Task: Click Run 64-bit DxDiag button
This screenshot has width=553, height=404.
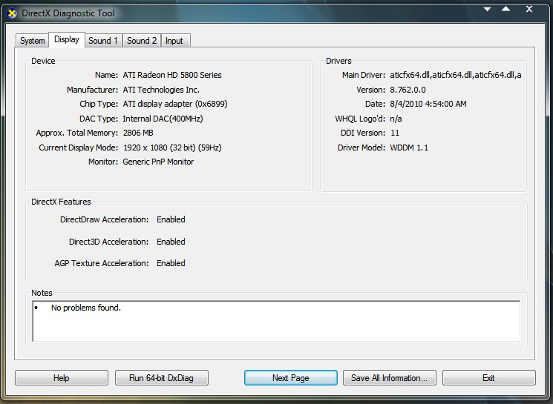Action: click(162, 378)
